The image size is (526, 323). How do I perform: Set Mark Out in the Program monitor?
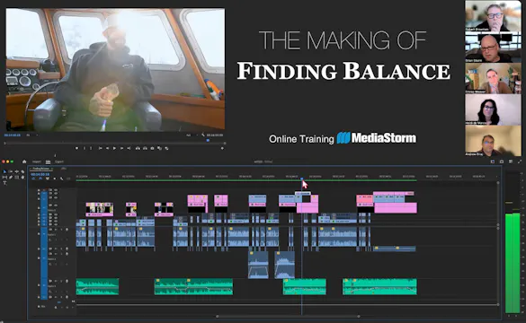[91, 148]
